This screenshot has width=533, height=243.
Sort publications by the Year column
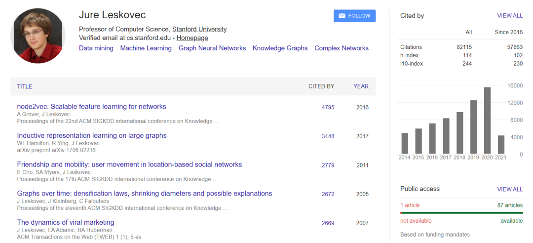click(361, 86)
